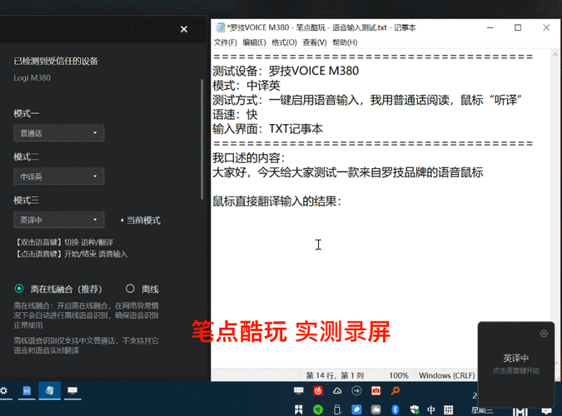
Task: Click the orange magnifier search tray icon
Action: coord(395,390)
